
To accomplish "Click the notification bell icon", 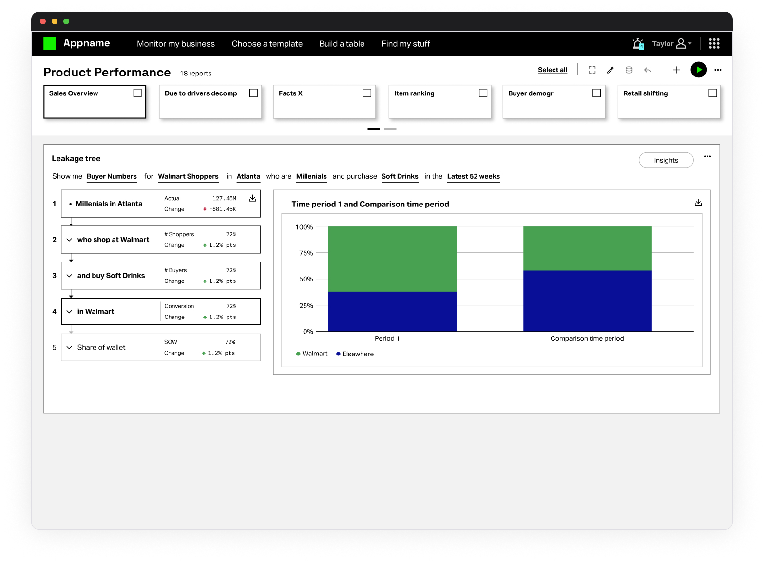I will coord(637,44).
